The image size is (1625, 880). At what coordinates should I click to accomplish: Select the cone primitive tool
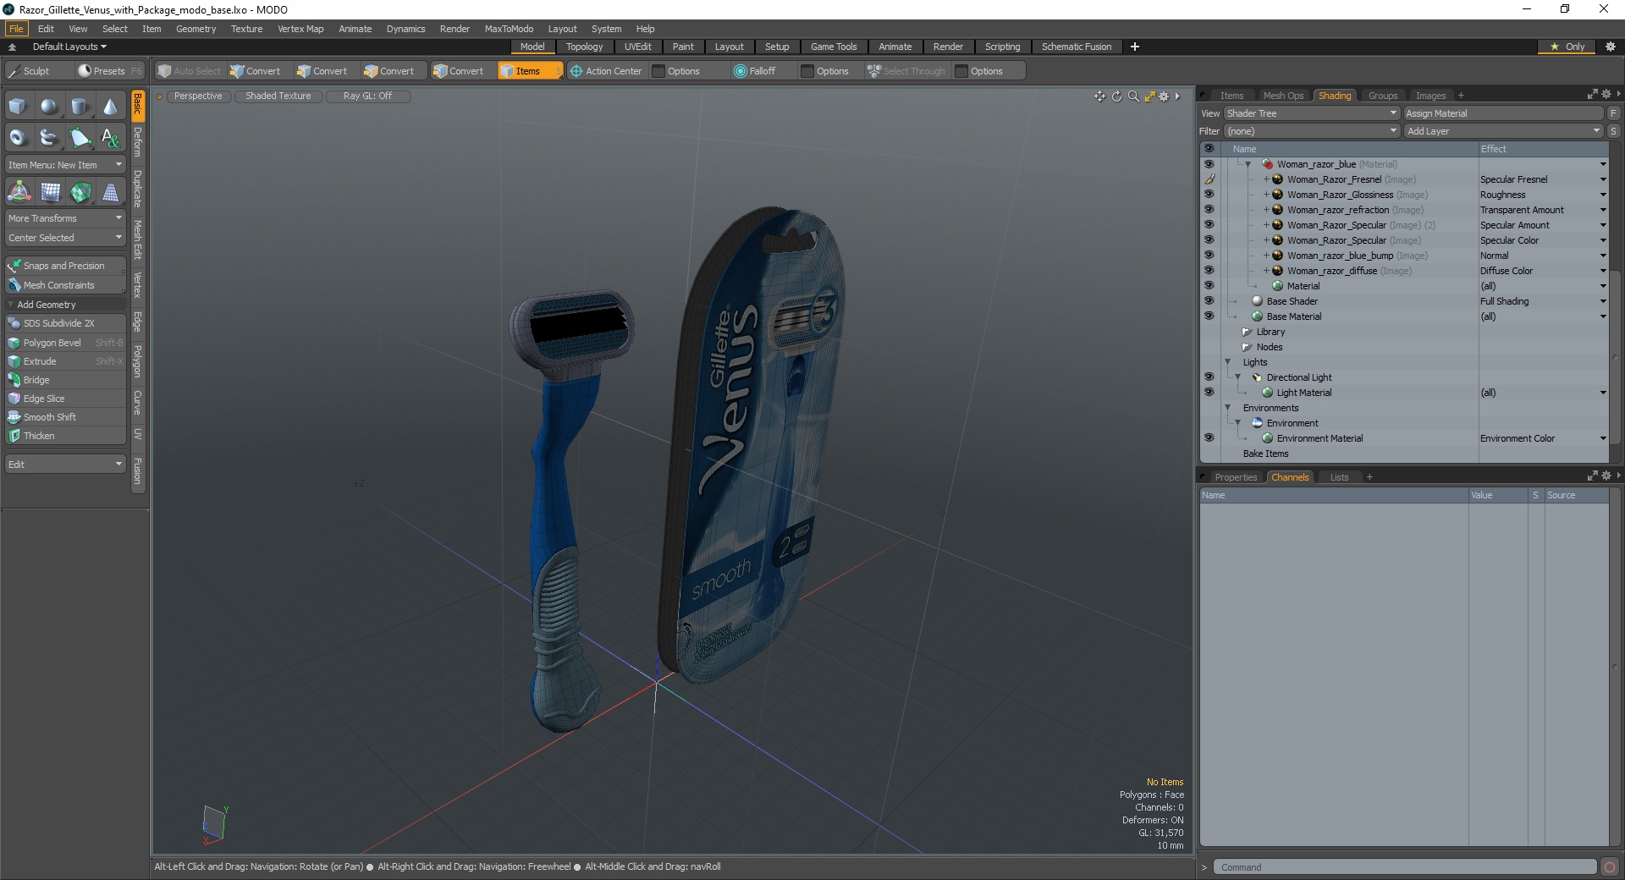pyautogui.click(x=111, y=107)
